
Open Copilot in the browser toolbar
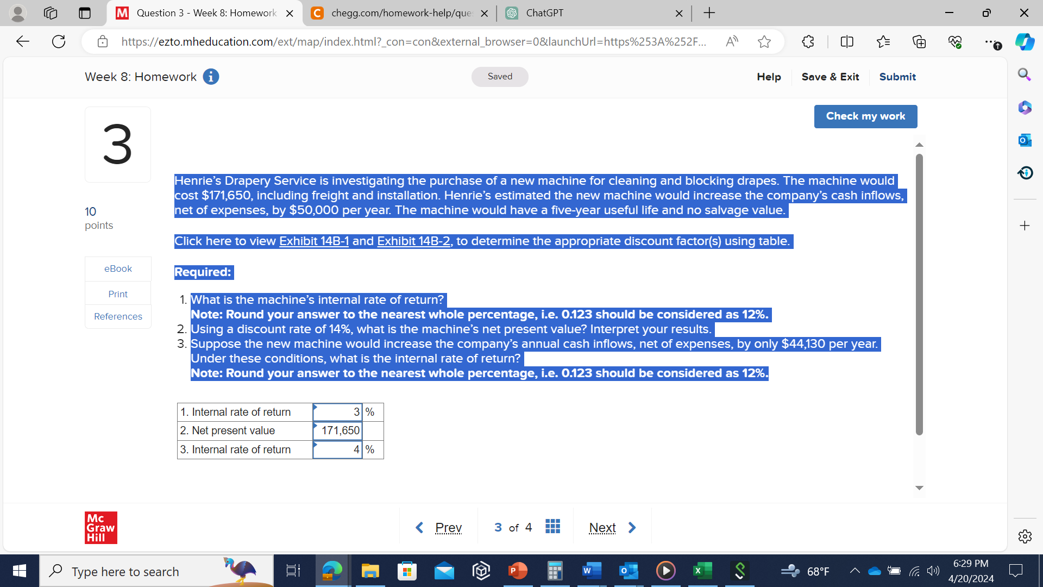pos(1025,41)
